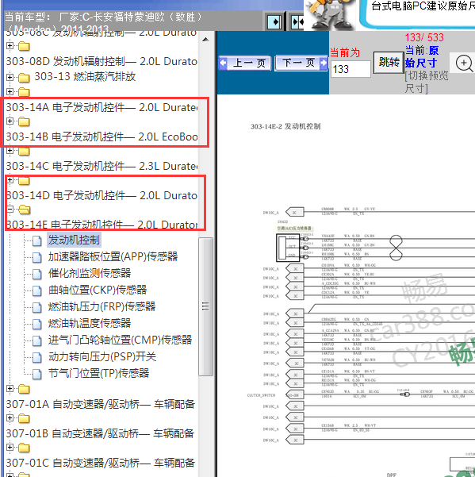Click the 303-14E-2 发动机控制 diagram title
475x477 pixels.
(285, 126)
